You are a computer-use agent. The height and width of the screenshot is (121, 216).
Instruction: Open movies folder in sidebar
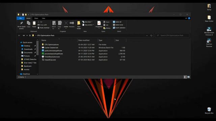coord(25,70)
